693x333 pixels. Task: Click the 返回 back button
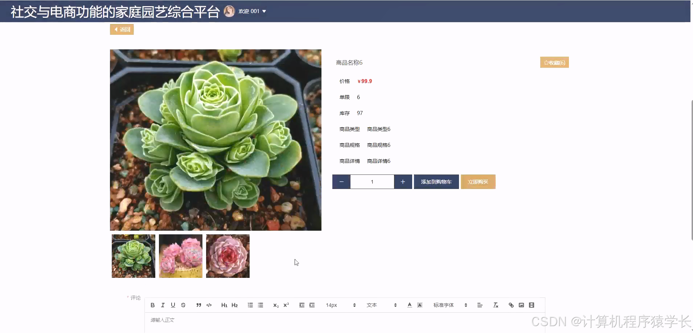click(x=122, y=29)
